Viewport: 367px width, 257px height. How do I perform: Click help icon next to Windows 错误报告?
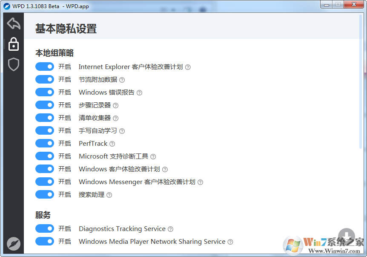pos(139,93)
